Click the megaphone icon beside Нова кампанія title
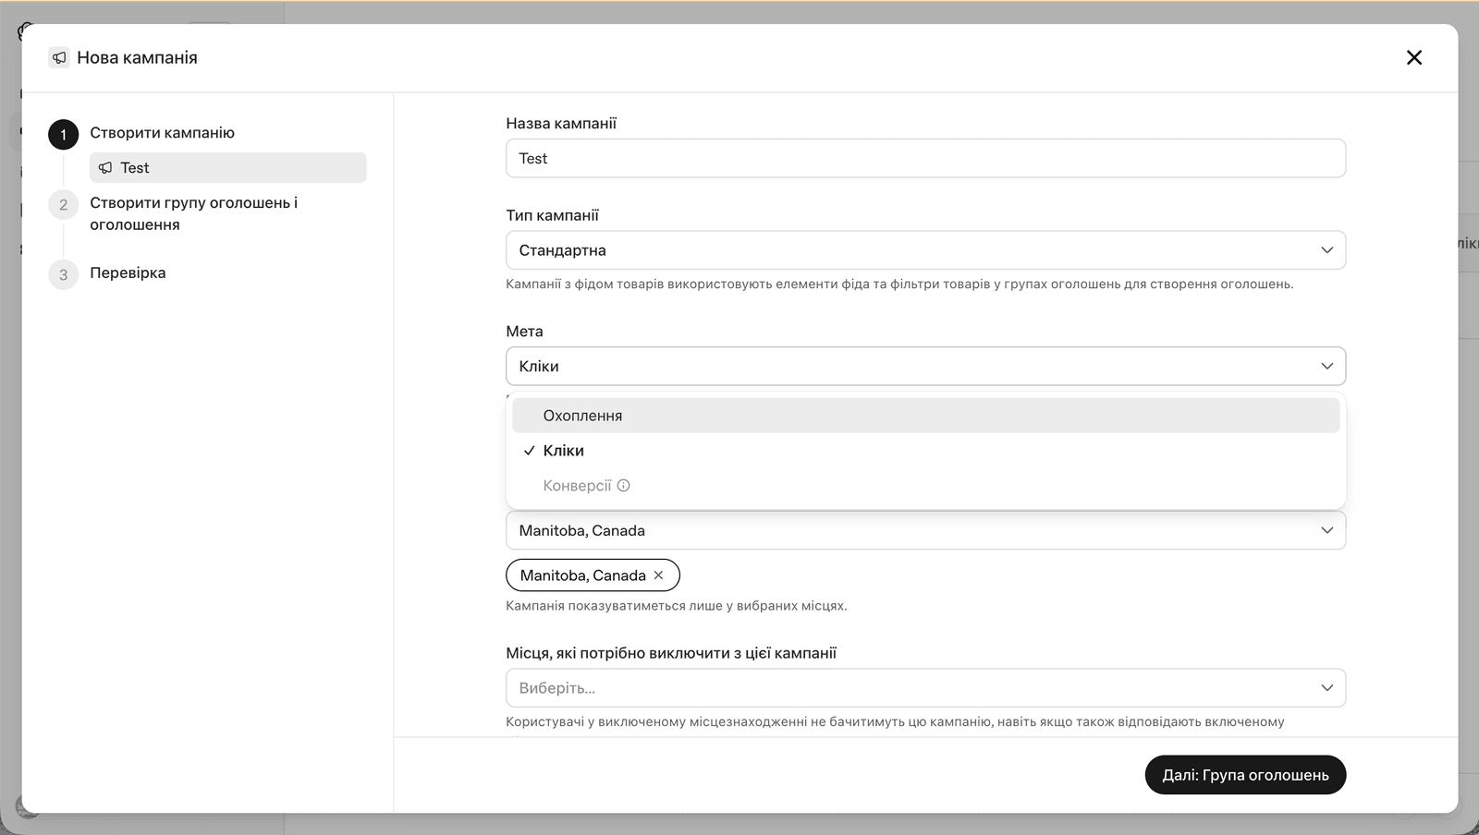Viewport: 1479px width, 835px height. [x=59, y=57]
